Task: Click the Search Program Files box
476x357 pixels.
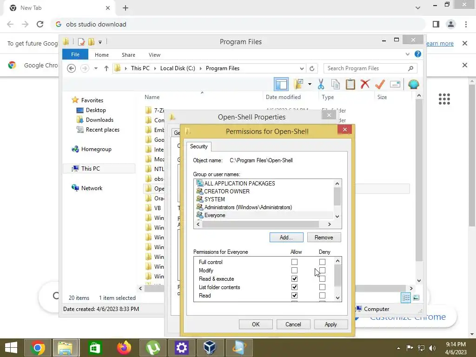Action: (x=370, y=68)
